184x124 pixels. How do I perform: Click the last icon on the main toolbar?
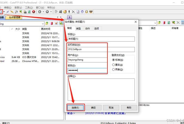point(91,12)
